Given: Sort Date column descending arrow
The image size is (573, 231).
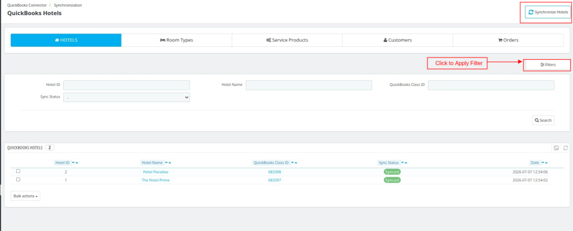Looking at the screenshot, I should [x=543, y=162].
